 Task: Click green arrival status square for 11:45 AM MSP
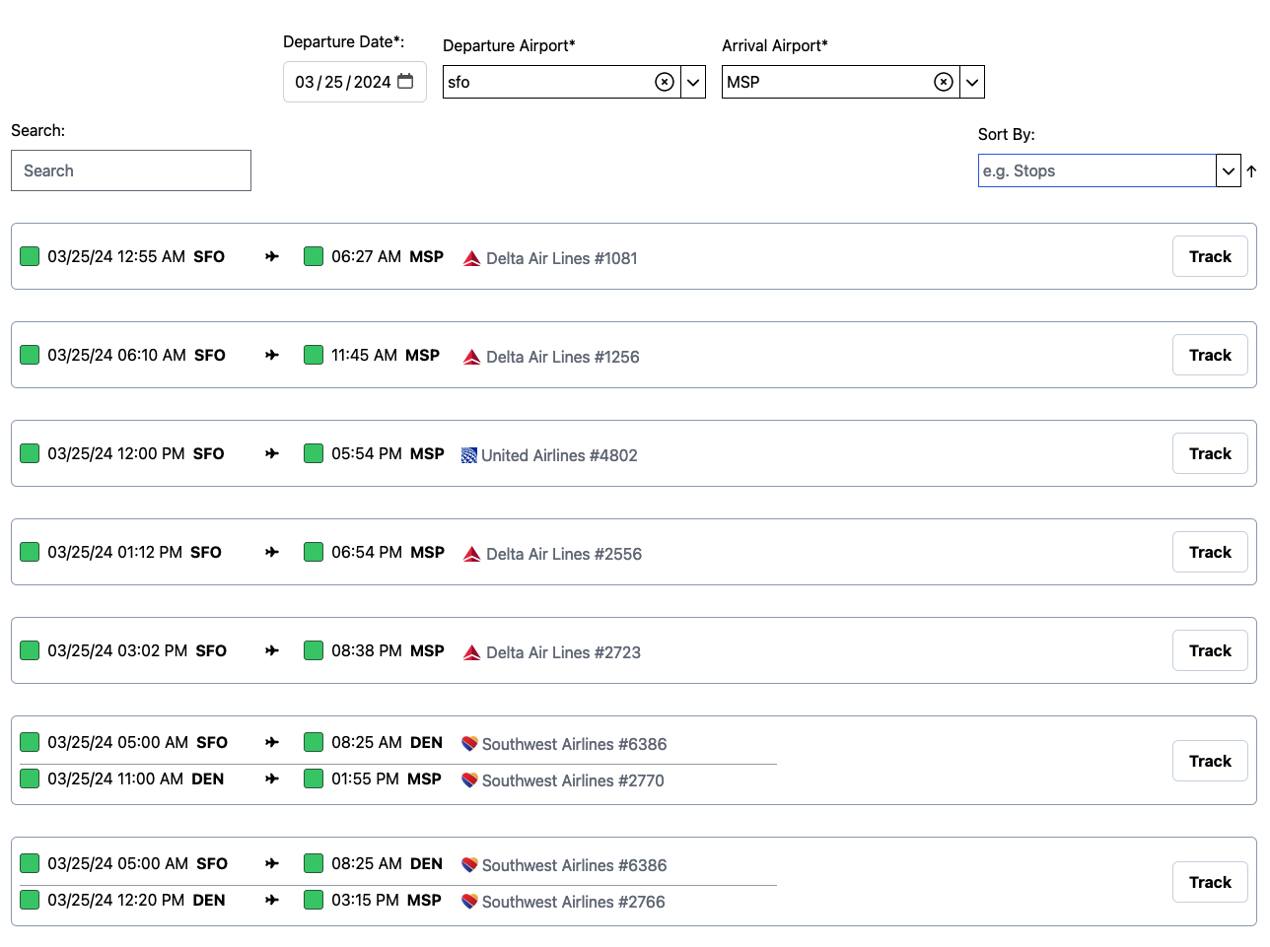click(314, 355)
